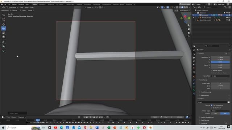Expand the Colour Management panel

pyautogui.click(x=207, y=117)
